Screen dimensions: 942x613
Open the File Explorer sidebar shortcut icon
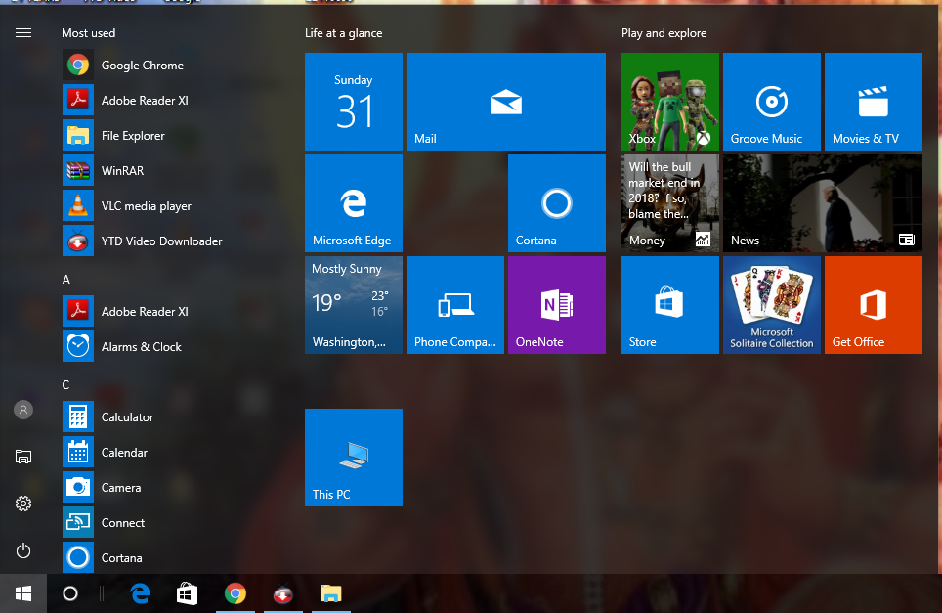click(x=23, y=457)
